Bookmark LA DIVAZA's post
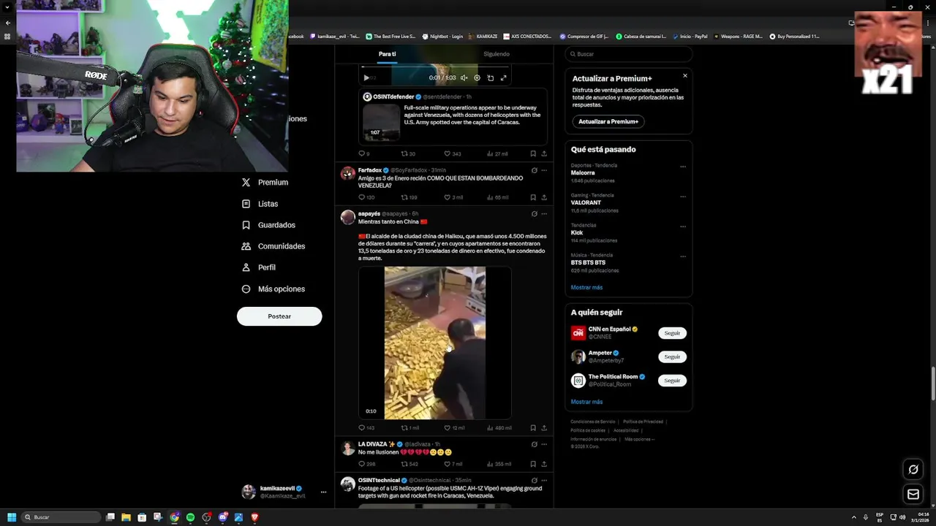The image size is (936, 526). (533, 464)
